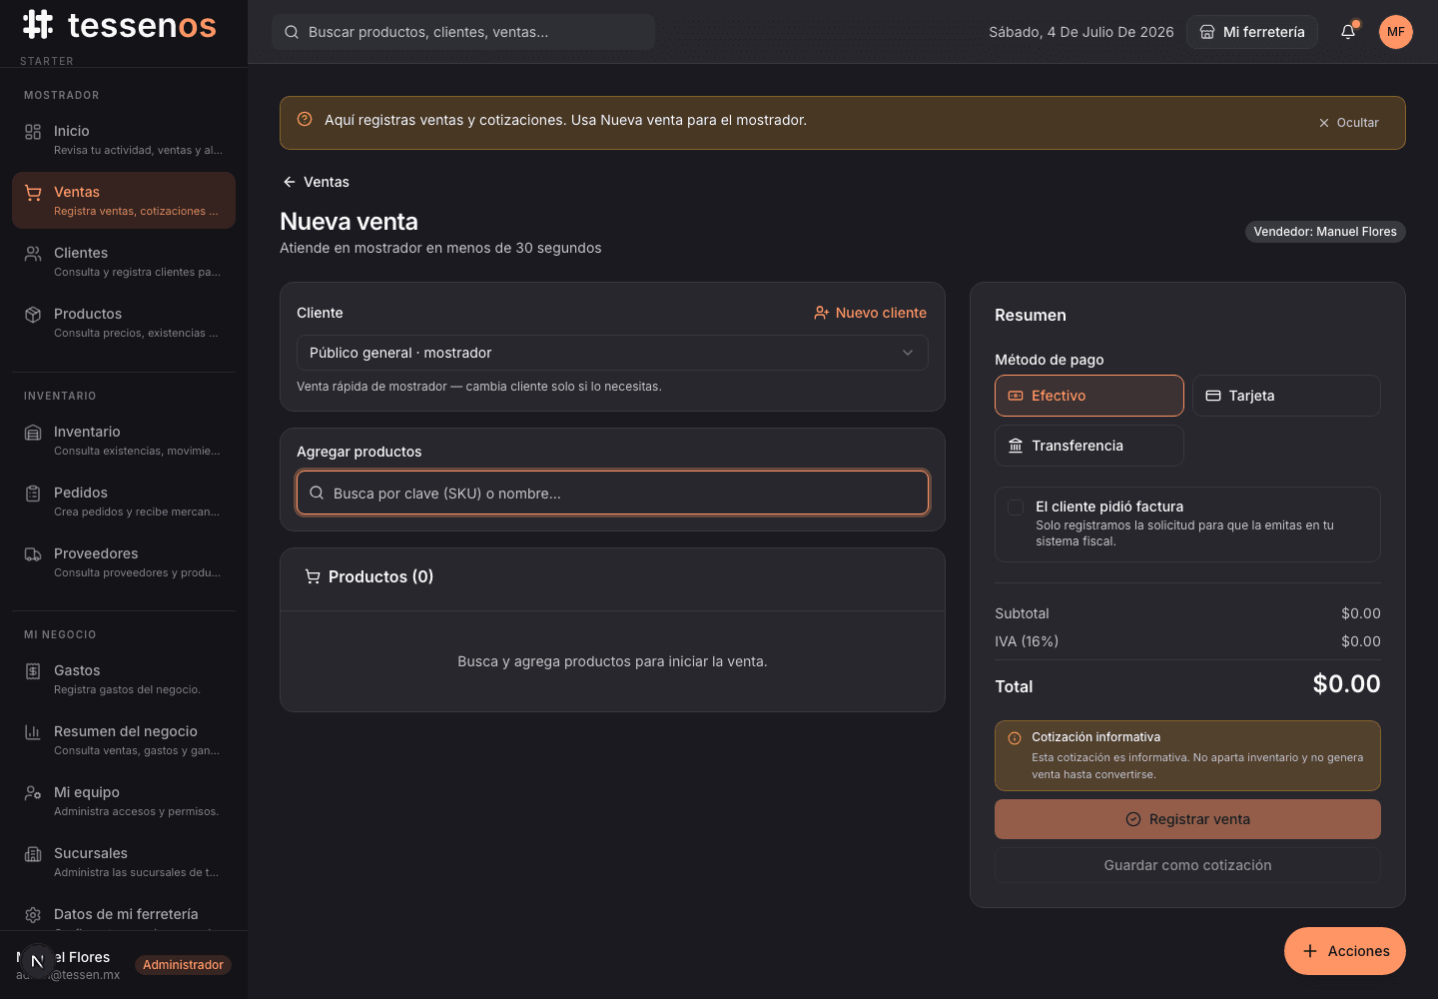Click the Busca y agrega productos message

coord(612,661)
